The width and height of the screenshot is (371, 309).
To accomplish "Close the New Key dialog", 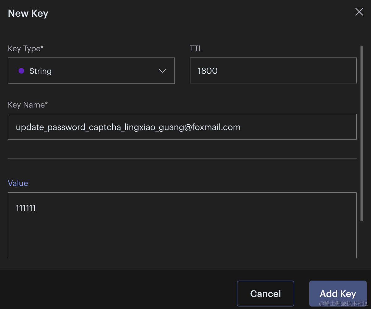I will [359, 12].
